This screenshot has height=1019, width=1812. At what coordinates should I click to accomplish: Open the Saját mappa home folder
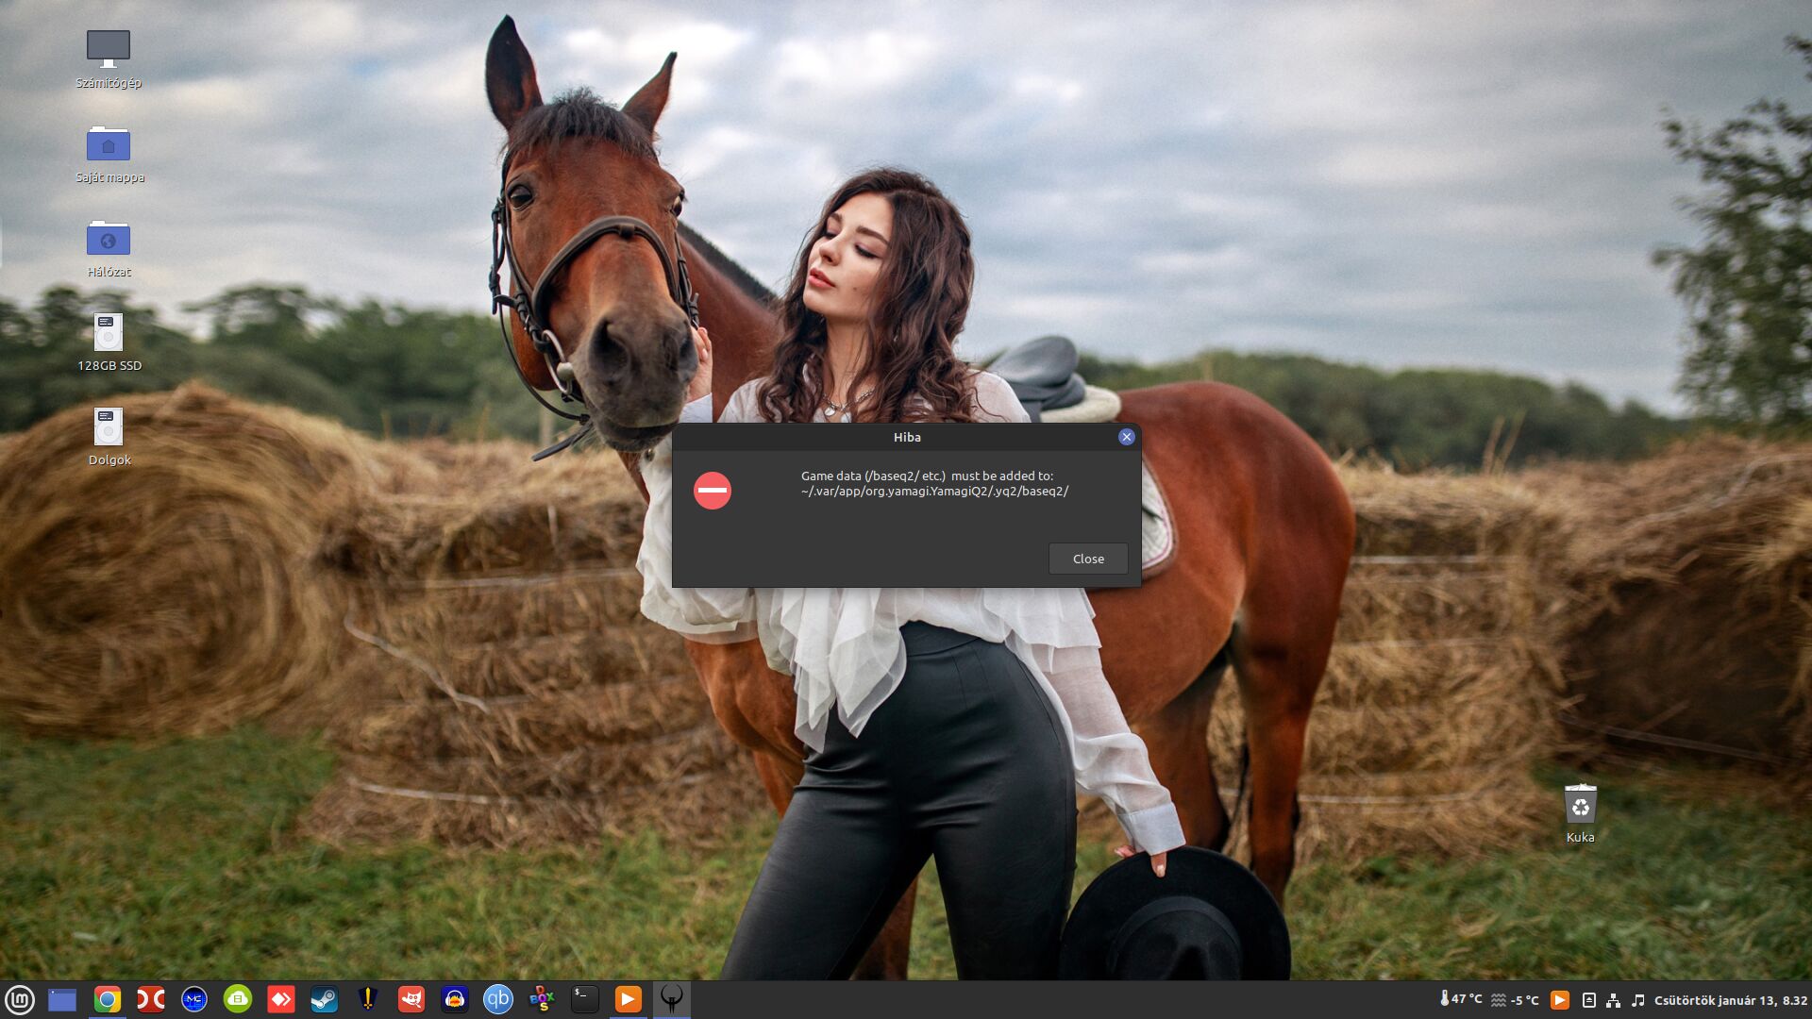(x=109, y=154)
